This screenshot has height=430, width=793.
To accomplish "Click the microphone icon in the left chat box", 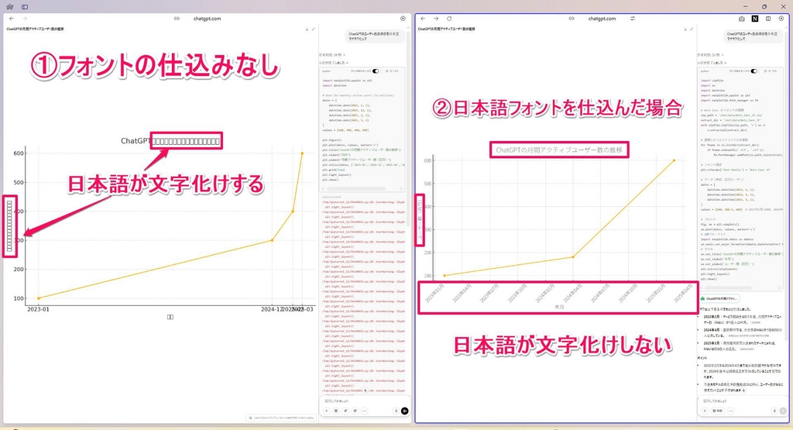I will [396, 411].
